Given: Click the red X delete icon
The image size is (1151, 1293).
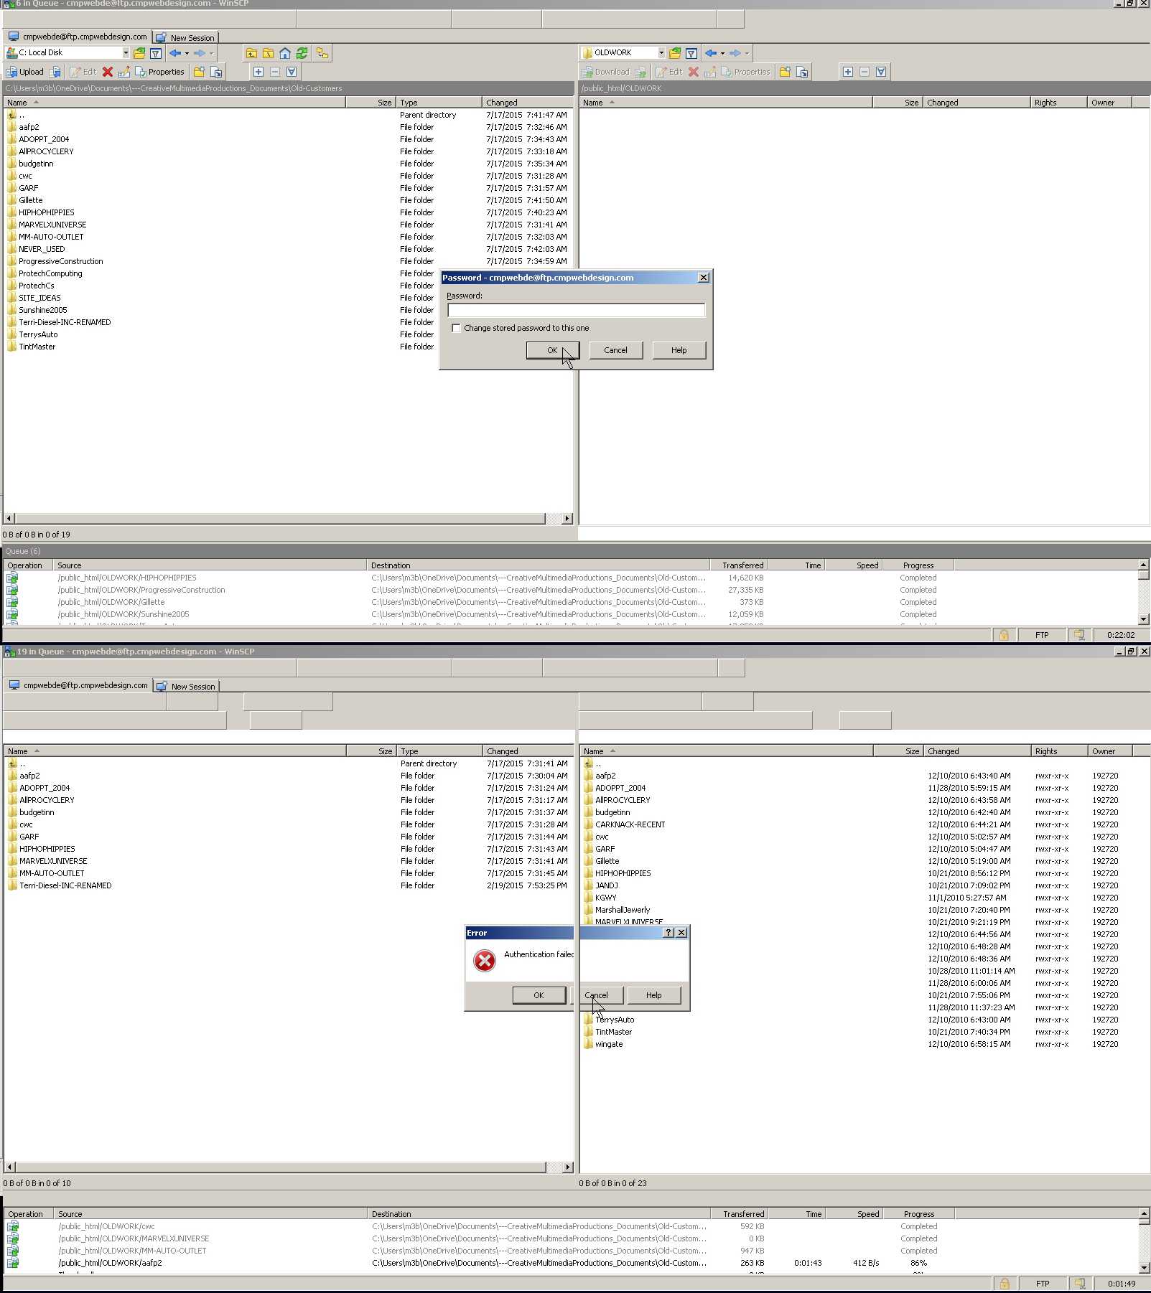Looking at the screenshot, I should pyautogui.click(x=107, y=72).
